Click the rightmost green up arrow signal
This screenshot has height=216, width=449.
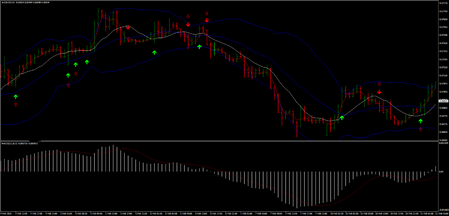421,121
